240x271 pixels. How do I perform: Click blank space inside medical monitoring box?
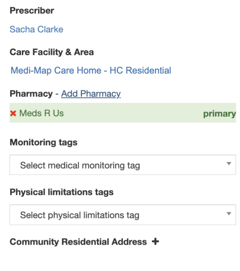[x=181, y=165]
